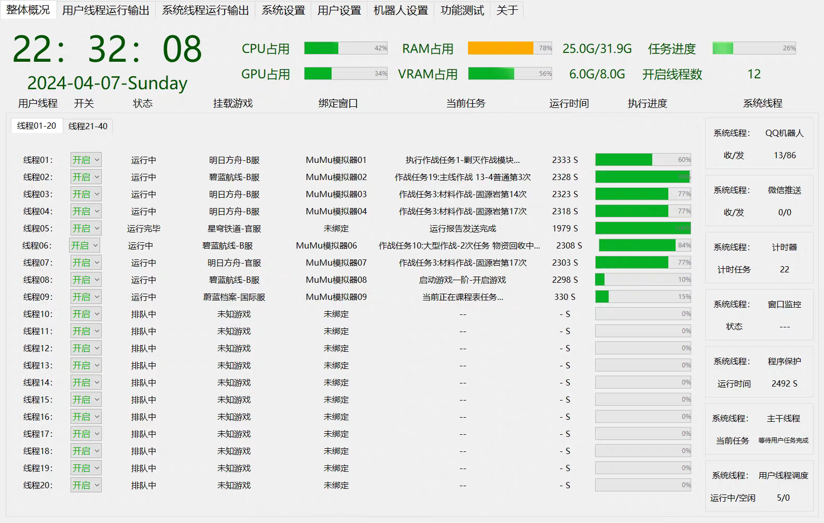Image resolution: width=824 pixels, height=523 pixels.
Task: Select the 用户线程调度 system thread label
Action: (784, 476)
